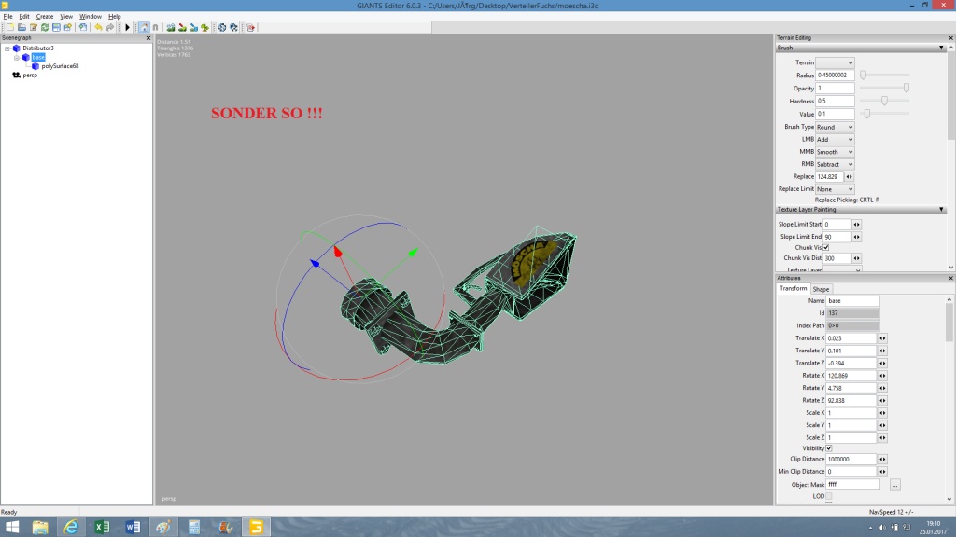
Task: Click the Hardness slider
Action: 884,101
